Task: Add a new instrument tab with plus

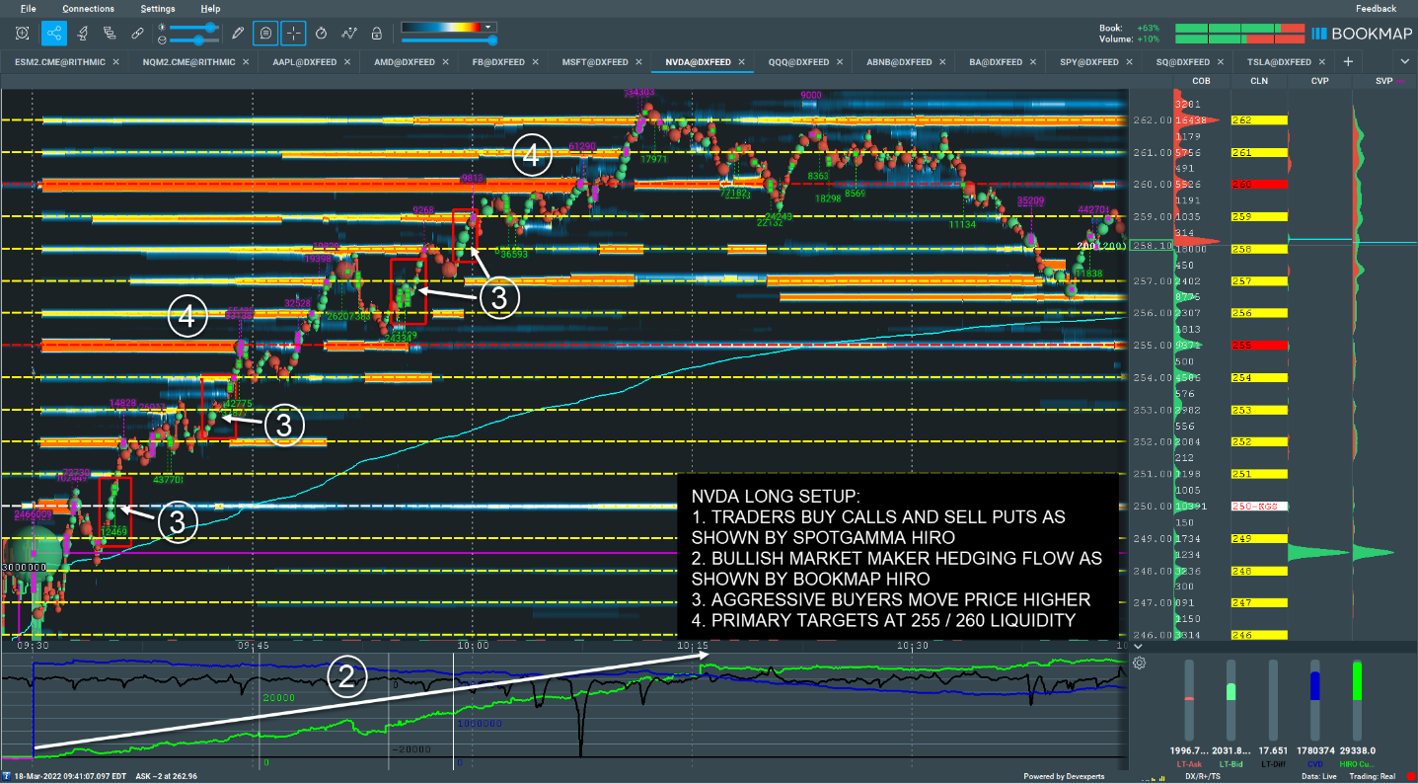Action: click(x=1348, y=61)
